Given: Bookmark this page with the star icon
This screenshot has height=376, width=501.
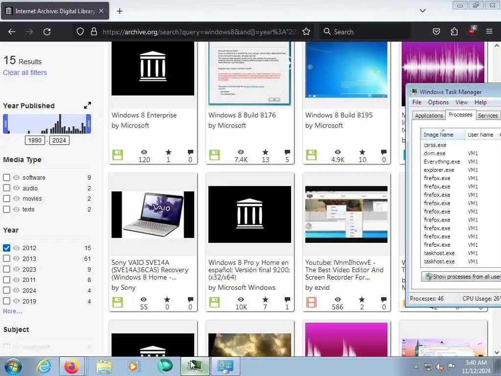Looking at the screenshot, I should (306, 32).
